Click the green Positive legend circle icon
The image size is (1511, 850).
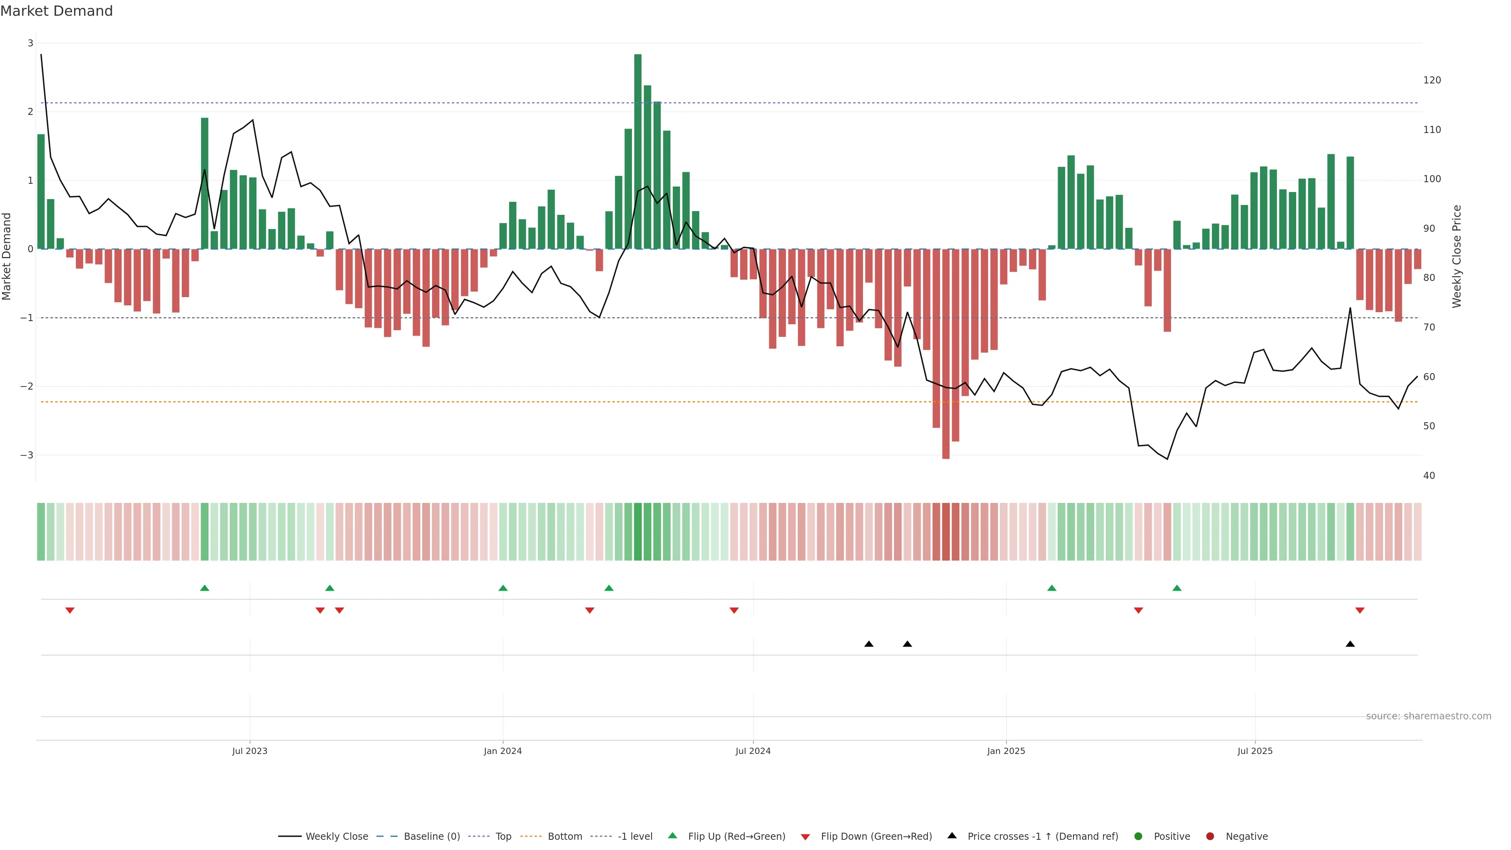(x=1138, y=837)
